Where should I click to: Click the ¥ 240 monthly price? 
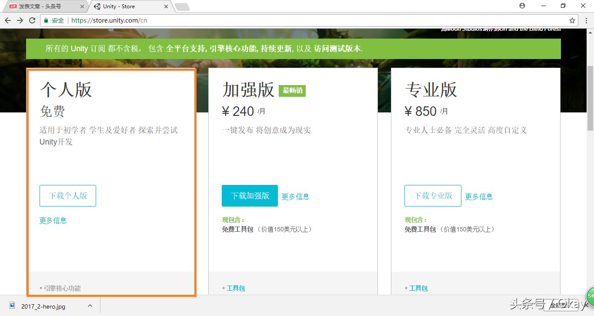coord(244,112)
